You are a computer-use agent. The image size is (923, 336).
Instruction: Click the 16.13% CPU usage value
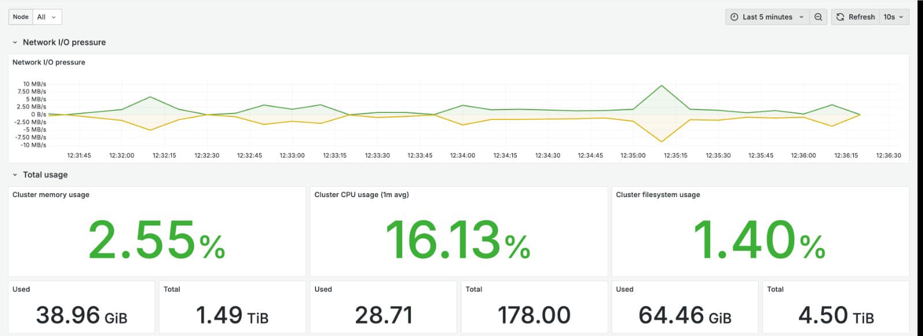pos(457,240)
